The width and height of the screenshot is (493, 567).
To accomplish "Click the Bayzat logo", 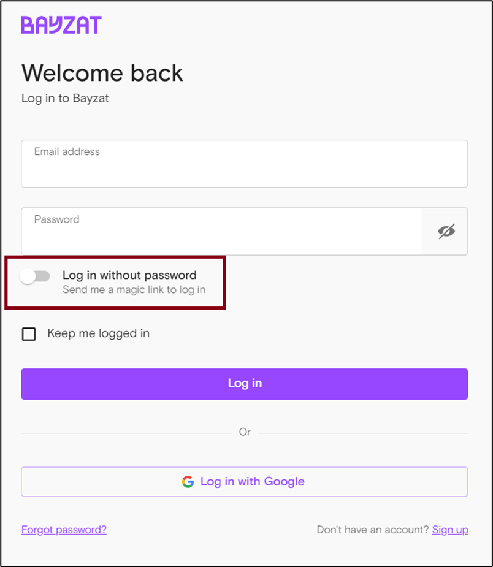I will 61,25.
